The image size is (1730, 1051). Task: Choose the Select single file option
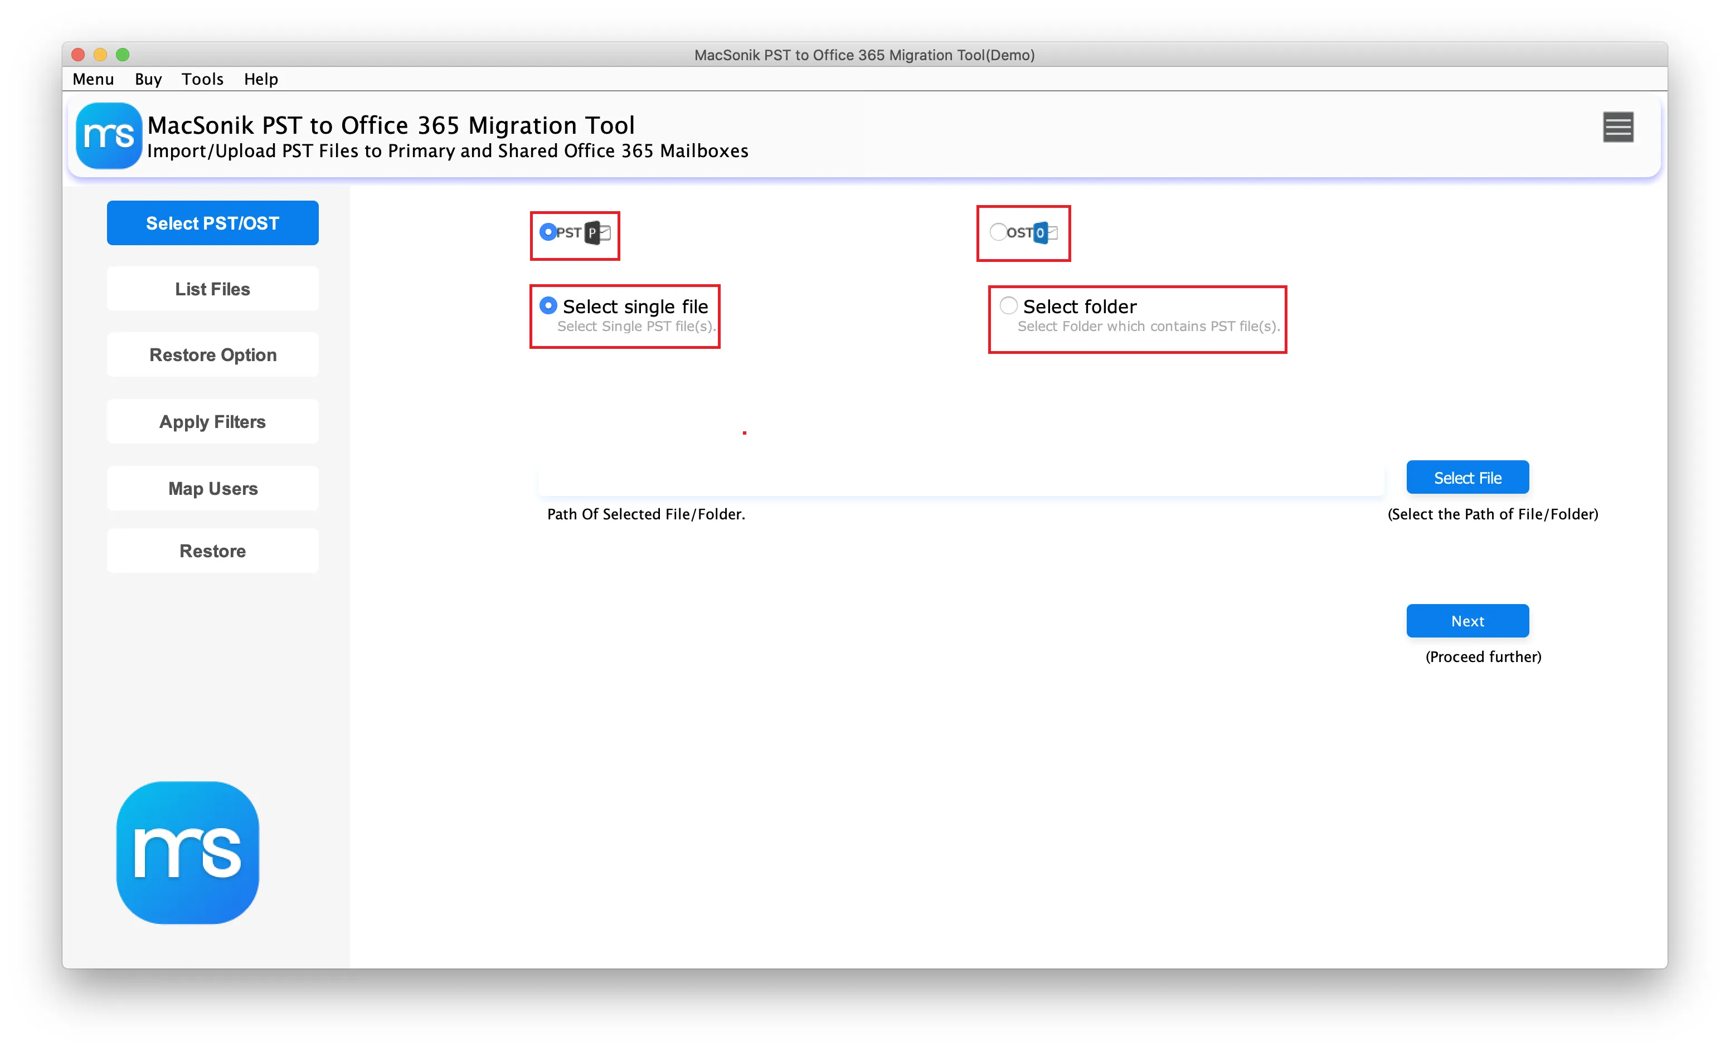548,305
